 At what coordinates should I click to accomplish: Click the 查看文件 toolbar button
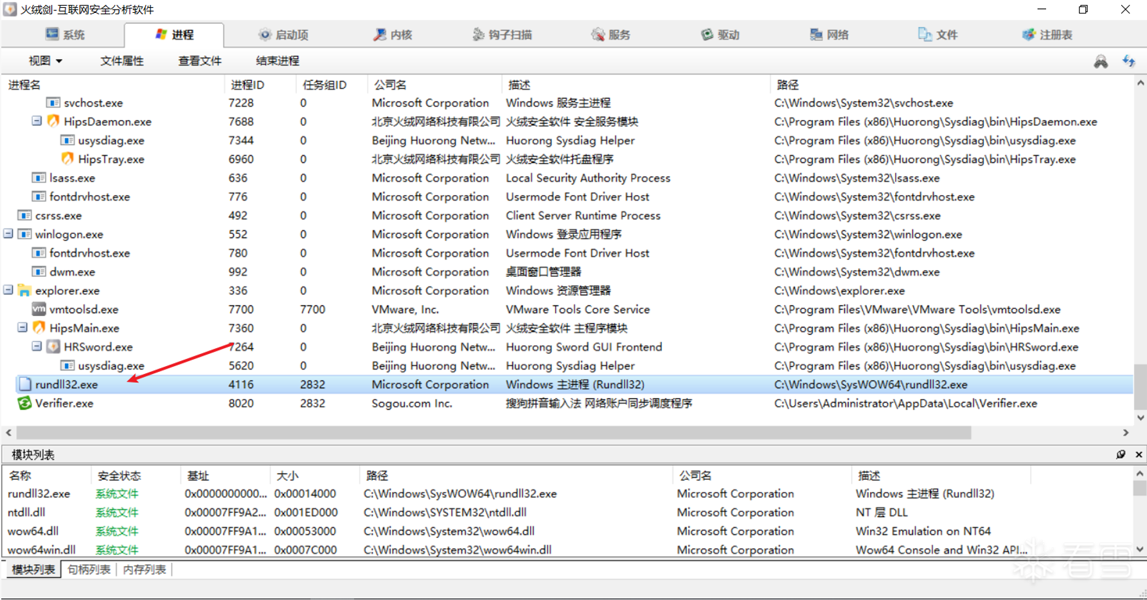[200, 61]
